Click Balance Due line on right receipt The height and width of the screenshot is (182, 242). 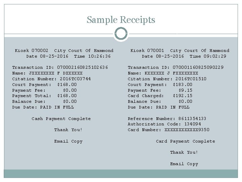160,101
